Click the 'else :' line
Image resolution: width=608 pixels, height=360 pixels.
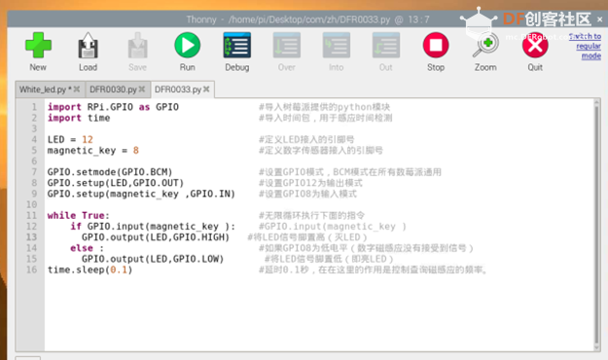point(87,248)
